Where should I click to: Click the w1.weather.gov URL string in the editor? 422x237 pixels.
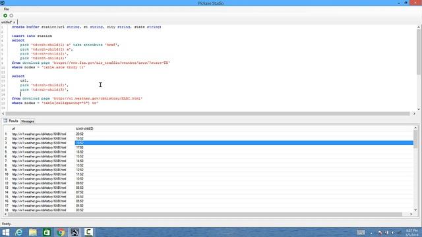tap(97, 99)
